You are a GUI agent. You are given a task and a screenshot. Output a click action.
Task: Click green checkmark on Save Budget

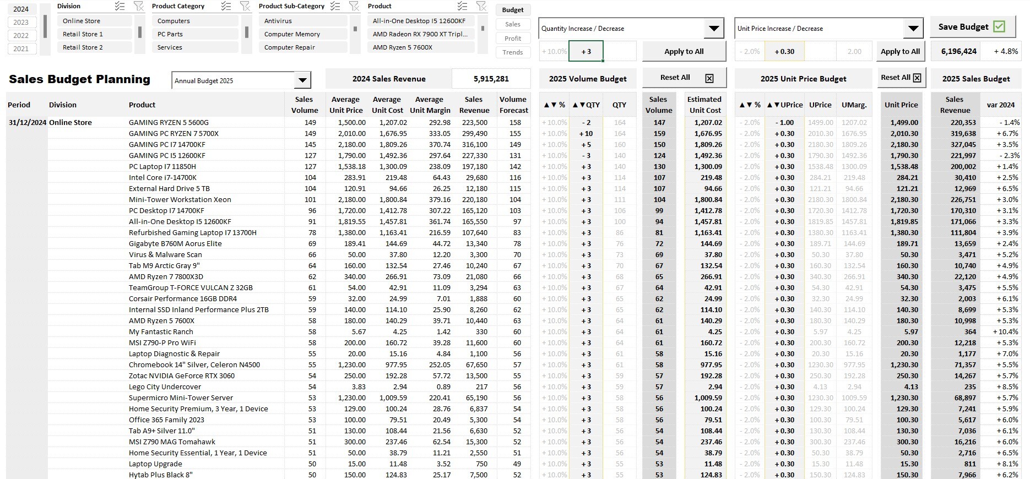[999, 26]
